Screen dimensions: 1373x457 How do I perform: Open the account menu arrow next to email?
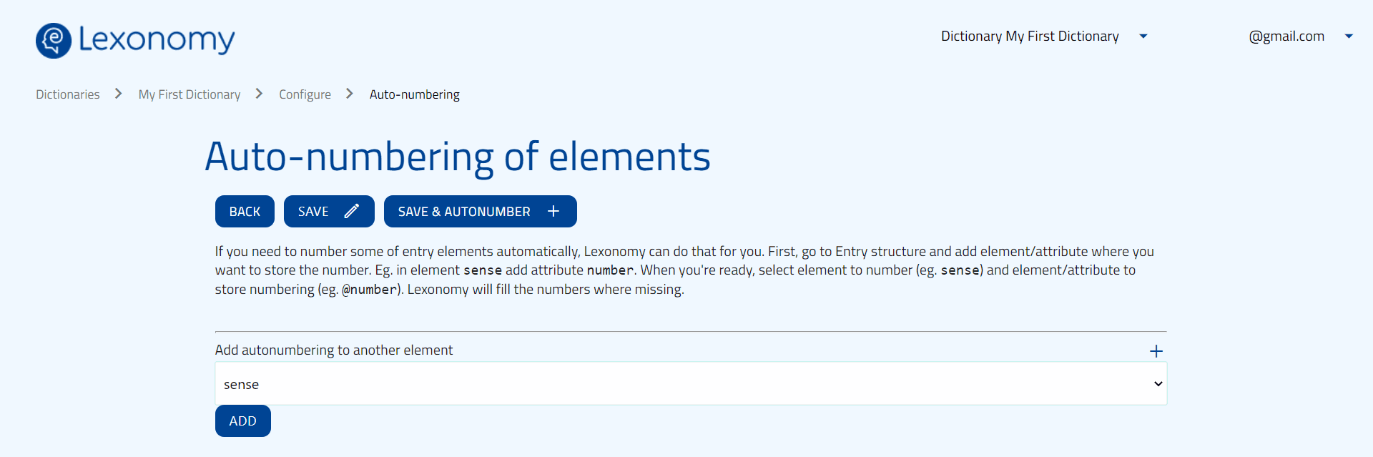1349,36
